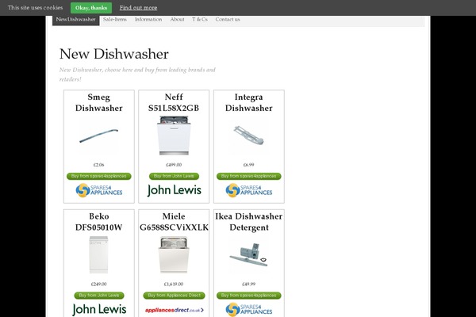Click John Lewis logo under Neff S51L58X2GB

(x=174, y=190)
